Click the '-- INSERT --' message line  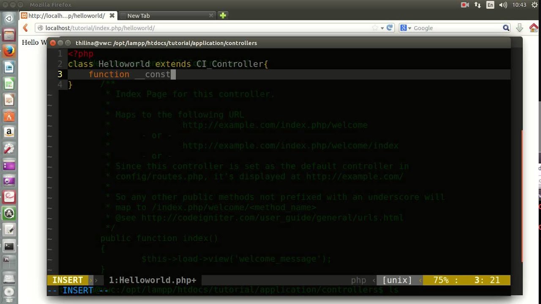tap(78, 290)
